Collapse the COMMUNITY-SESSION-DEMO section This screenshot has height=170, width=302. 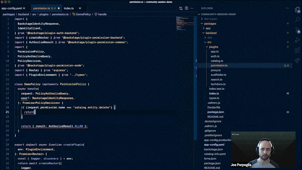point(218,14)
